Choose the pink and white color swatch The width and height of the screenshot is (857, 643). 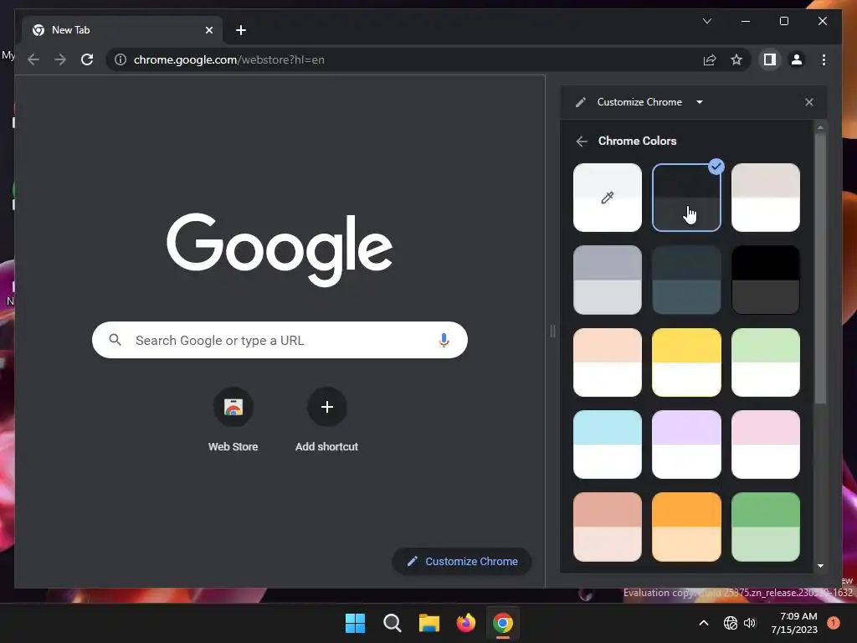click(x=766, y=445)
